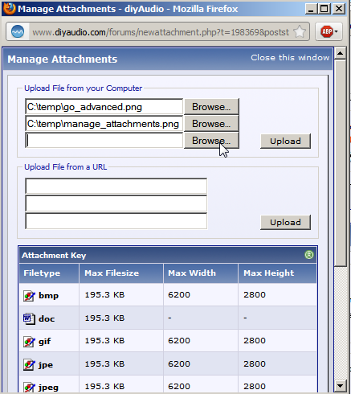This screenshot has width=351, height=394.
Task: Click the bmp filetype label
Action: coord(48,296)
